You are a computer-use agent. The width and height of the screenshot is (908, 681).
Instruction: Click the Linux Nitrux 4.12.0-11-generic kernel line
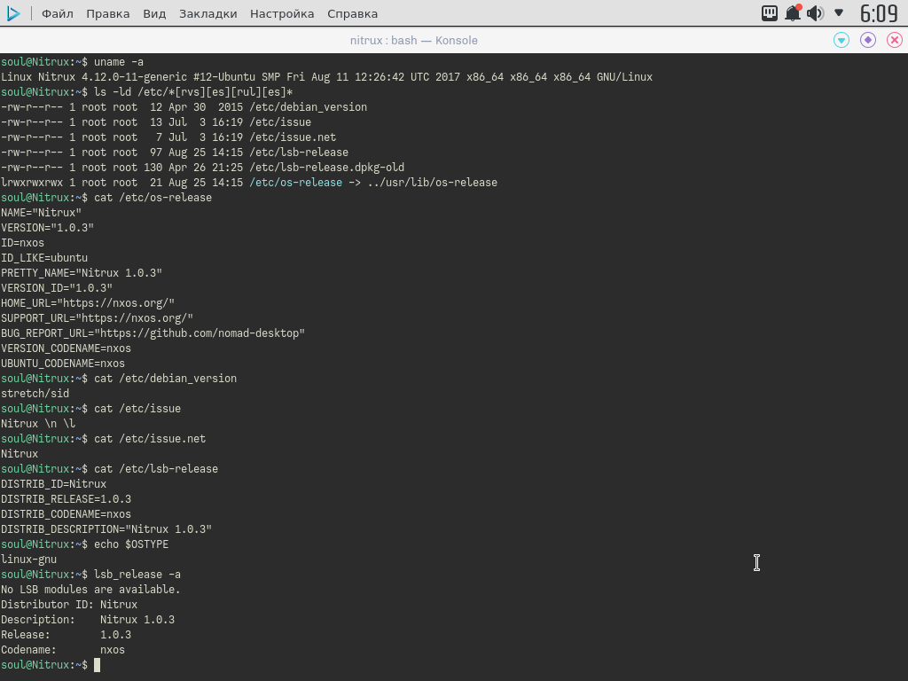(x=326, y=77)
